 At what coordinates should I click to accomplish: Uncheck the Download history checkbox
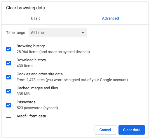click(x=8, y=63)
